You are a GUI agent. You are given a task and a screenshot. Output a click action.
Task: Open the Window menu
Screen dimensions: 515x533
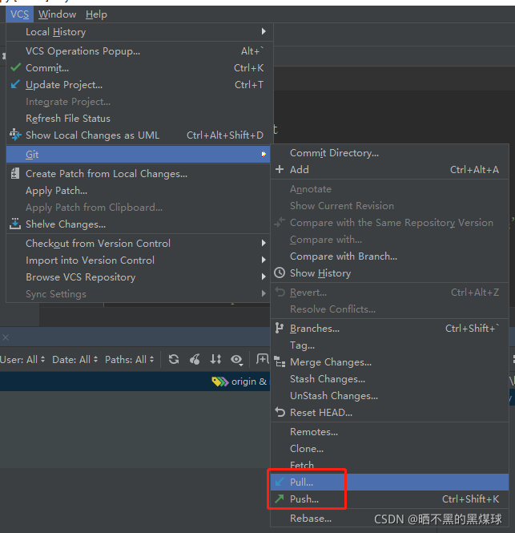(57, 14)
